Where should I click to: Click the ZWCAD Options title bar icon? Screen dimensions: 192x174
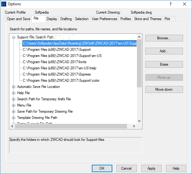pyautogui.click(x=4, y=4)
